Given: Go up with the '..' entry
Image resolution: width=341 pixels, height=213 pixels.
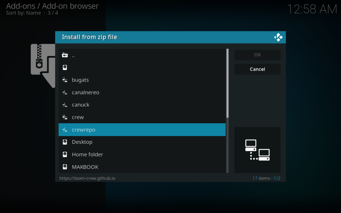Looking at the screenshot, I should (73, 55).
